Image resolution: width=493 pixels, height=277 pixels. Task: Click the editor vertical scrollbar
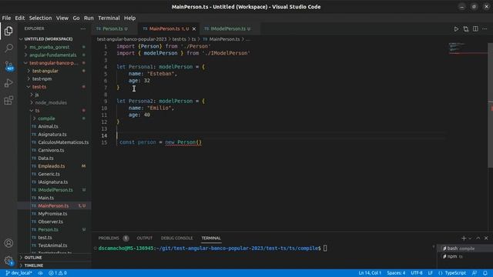click(x=490, y=105)
